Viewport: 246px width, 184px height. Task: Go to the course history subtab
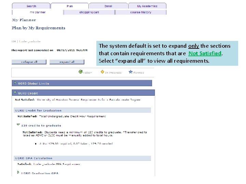(x=141, y=12)
